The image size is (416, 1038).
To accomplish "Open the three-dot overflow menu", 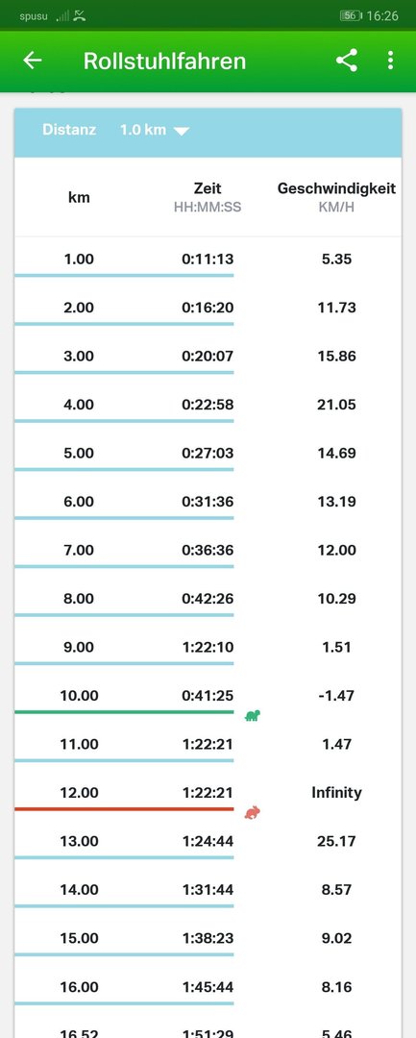I will click(390, 61).
